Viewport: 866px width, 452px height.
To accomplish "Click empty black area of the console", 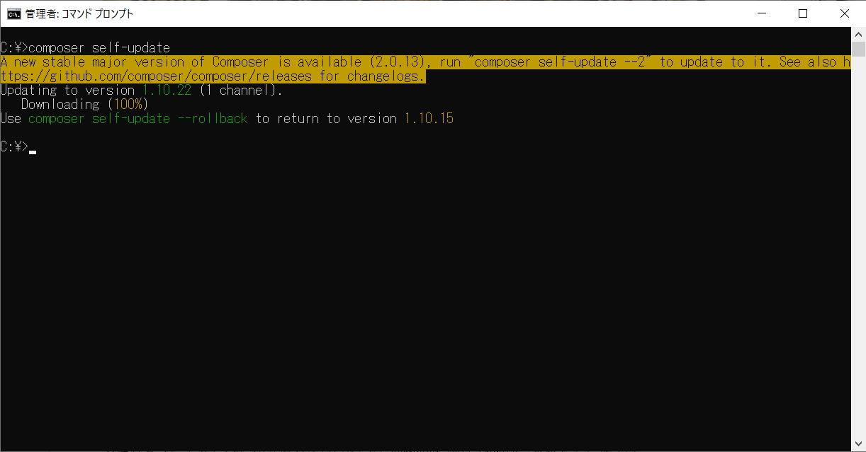I will pos(425,297).
